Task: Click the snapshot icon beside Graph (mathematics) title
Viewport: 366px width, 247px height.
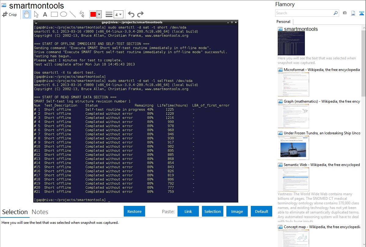Action: [280, 101]
